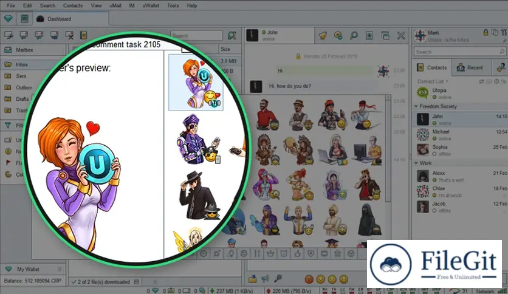Screen dimensions: 508x294
Task: Open the address book icon in mail toolbar
Action: (x=84, y=35)
